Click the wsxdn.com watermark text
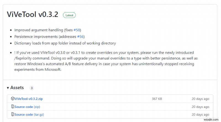The image size is (221, 122). tap(211, 120)
